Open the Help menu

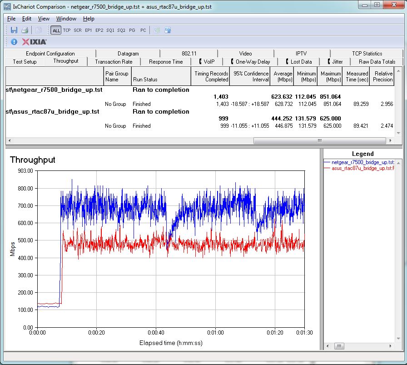click(89, 19)
